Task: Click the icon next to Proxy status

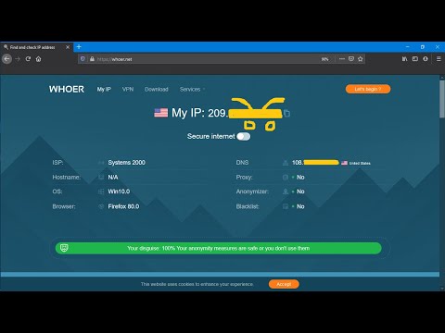Action: pos(286,178)
